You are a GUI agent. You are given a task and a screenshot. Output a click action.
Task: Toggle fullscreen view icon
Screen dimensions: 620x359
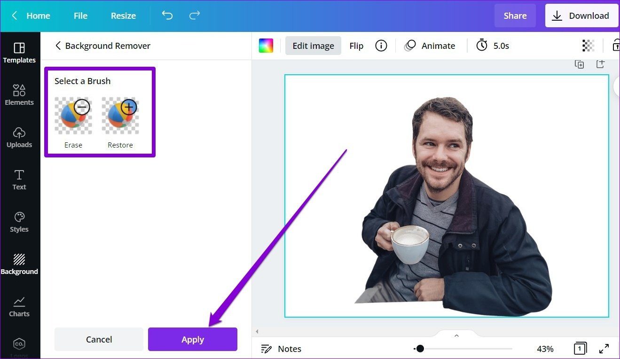tap(604, 349)
